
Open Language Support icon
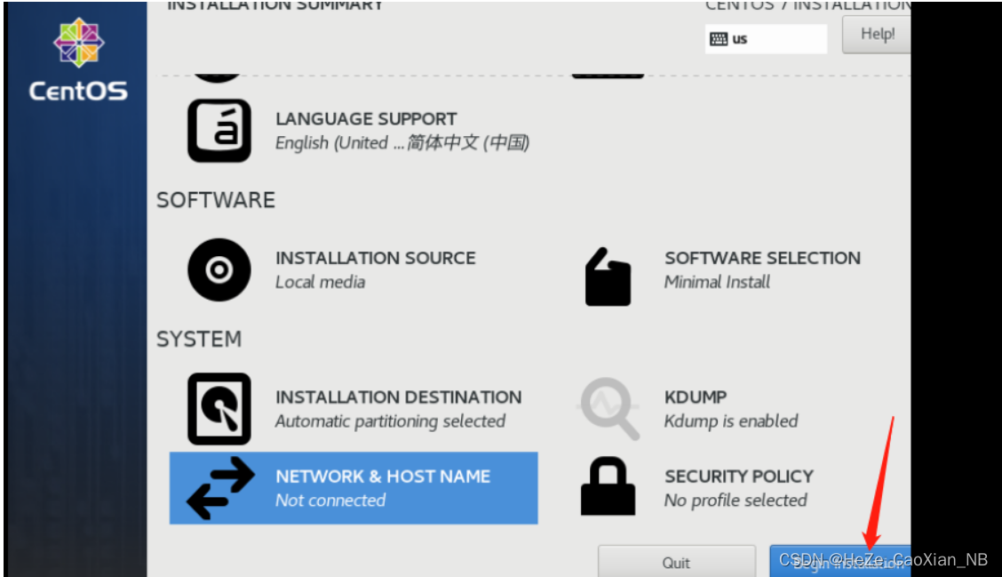point(219,131)
